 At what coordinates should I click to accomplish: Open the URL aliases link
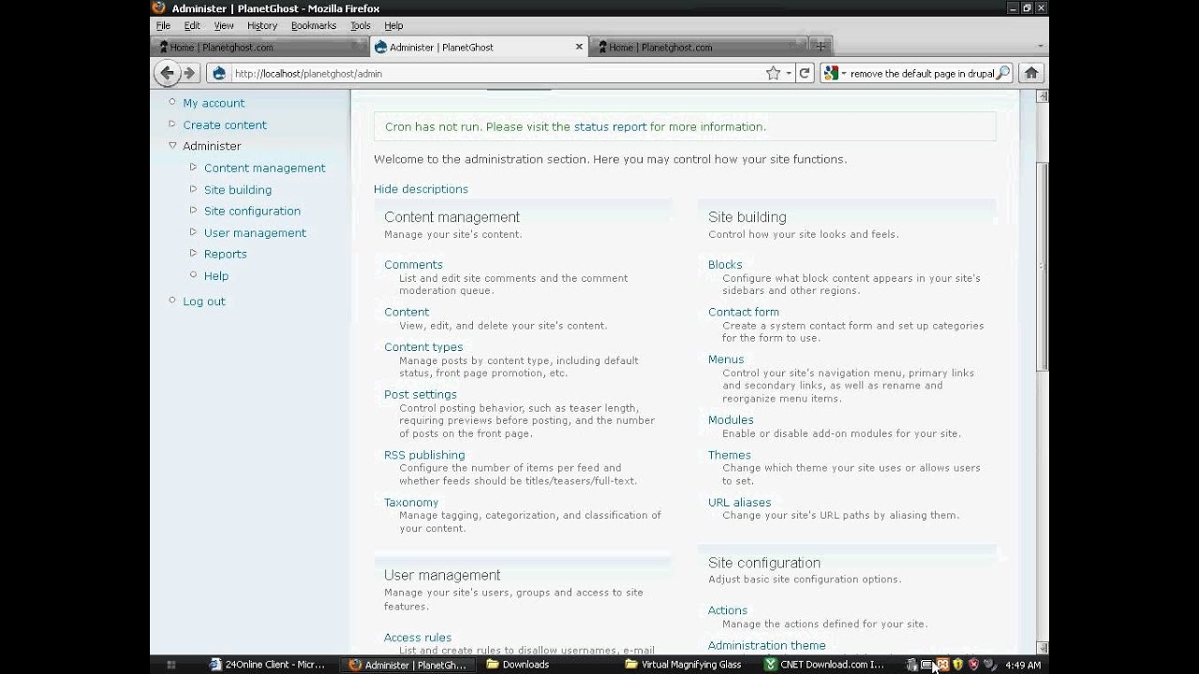coord(740,503)
